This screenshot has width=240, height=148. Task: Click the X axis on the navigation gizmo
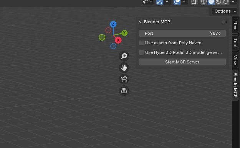(x=118, y=40)
